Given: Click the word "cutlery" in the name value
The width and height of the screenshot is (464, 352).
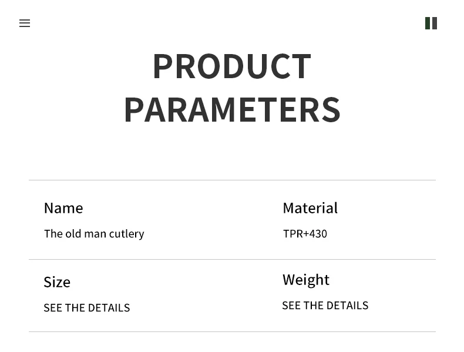Looking at the screenshot, I should [126, 234].
